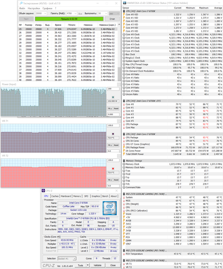
Task: Open the Выполнять dropdown showing 50
Action: [103, 13]
